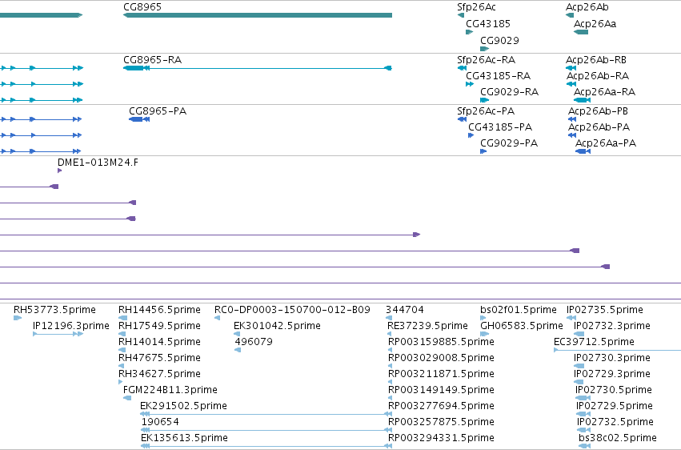Select the DME1-013M24.F marker arrow
Image resolution: width=681 pixels, height=450 pixels.
click(59, 171)
